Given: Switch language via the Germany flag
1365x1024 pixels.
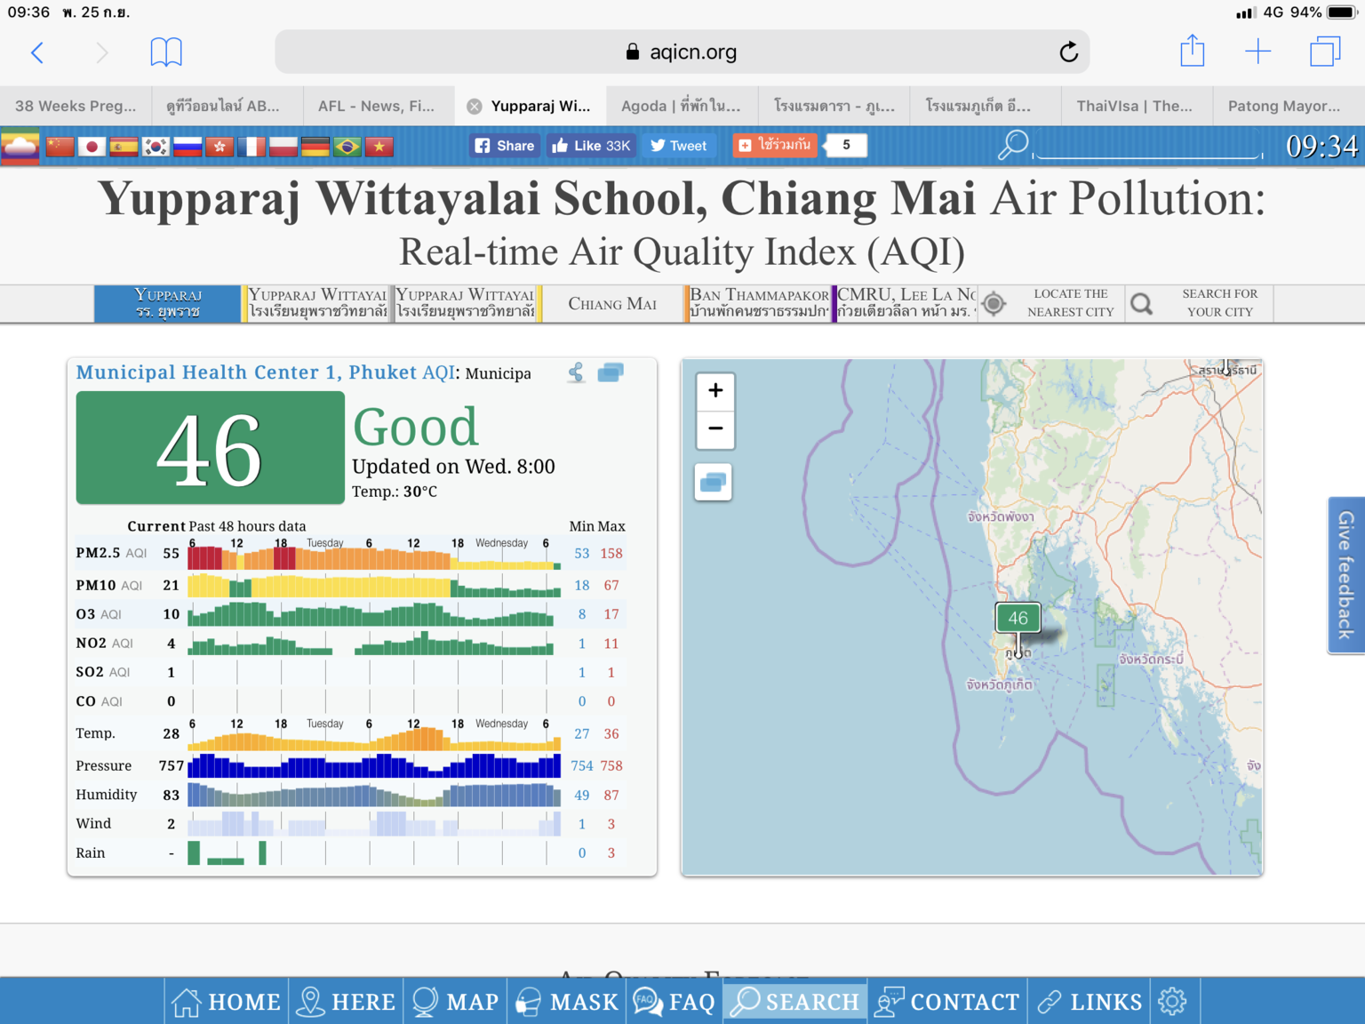Looking at the screenshot, I should (x=315, y=147).
